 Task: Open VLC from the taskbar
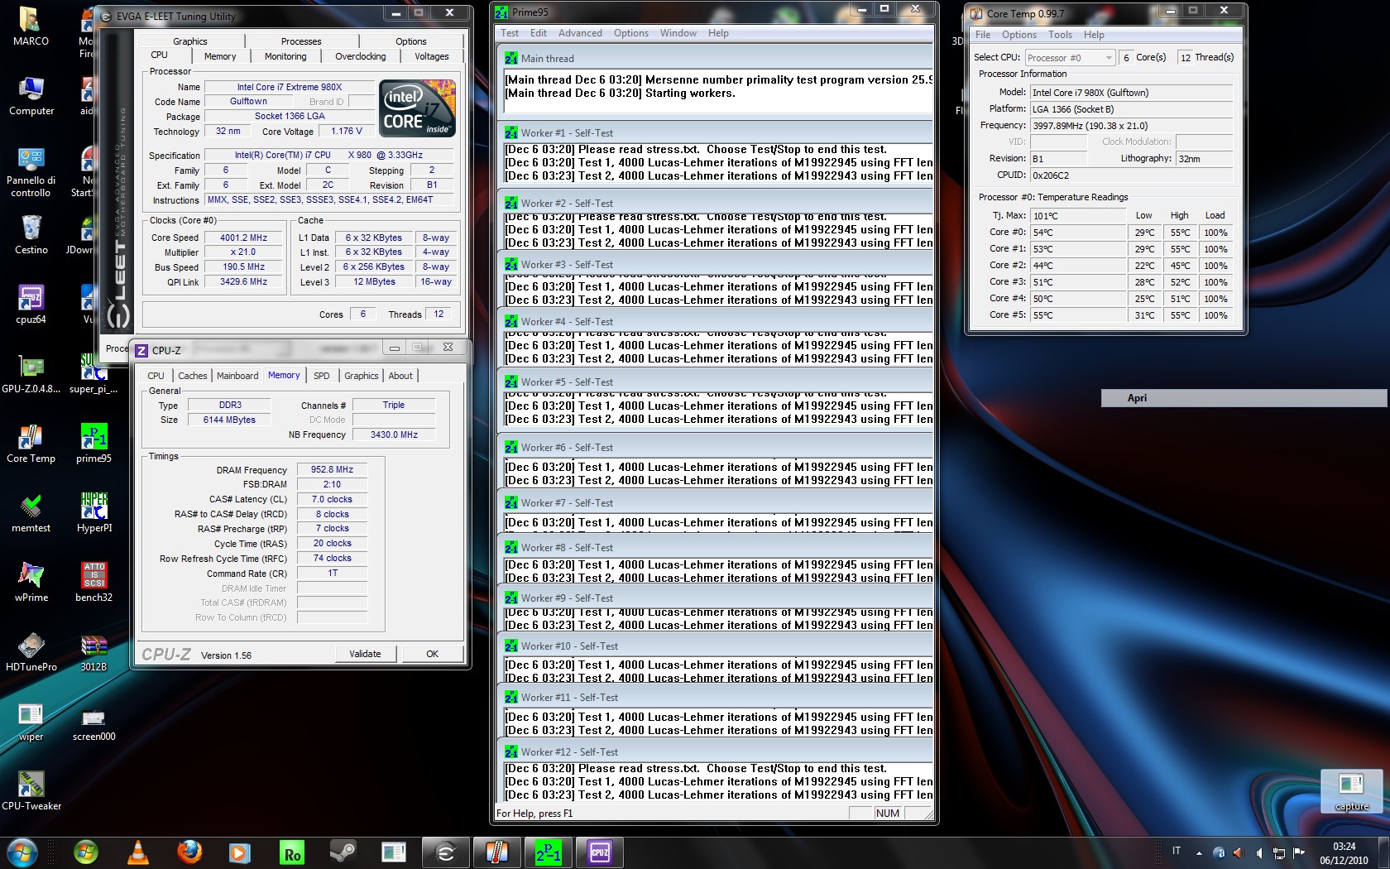pyautogui.click(x=137, y=852)
